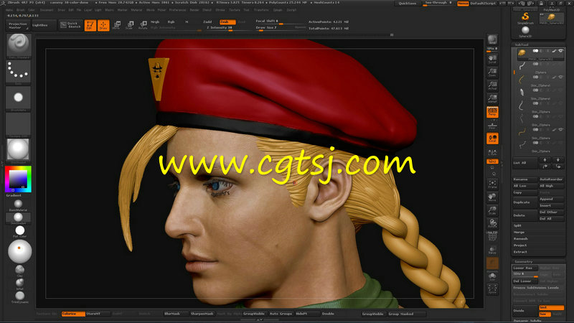Viewport: 574px width, 323px height.
Task: Move subtool up with the up arrow
Action: 545,160
